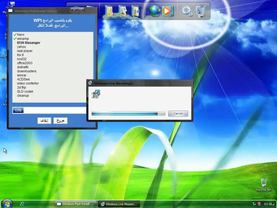Click the Post-Install Wizard title bar icon

click(x=11, y=11)
